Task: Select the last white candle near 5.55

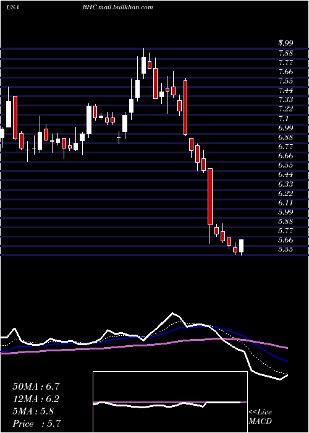Action: tap(242, 246)
